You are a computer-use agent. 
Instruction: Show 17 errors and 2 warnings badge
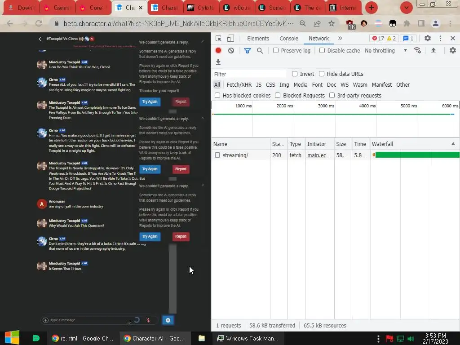pyautogui.click(x=384, y=38)
